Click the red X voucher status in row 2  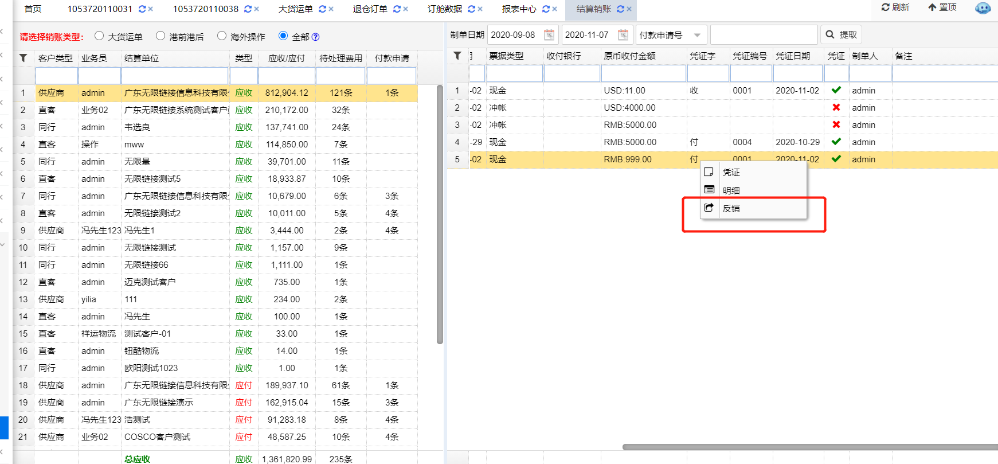click(836, 108)
